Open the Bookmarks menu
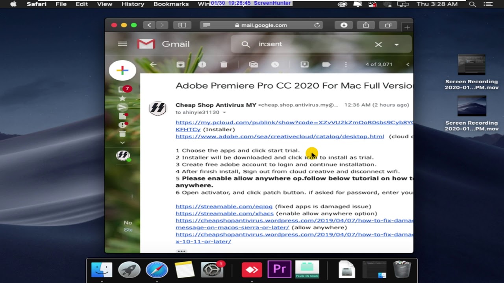The height and width of the screenshot is (283, 504). pyautogui.click(x=171, y=4)
